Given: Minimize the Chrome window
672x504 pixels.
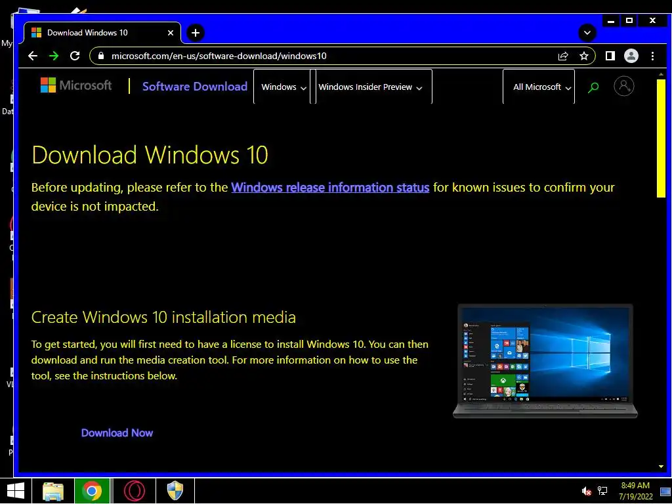Looking at the screenshot, I should [611, 20].
